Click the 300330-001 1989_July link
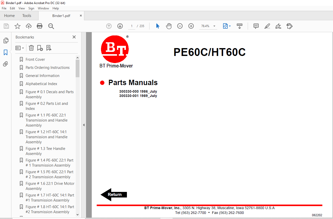Image resolution: width=333 pixels, height=219 pixels. pos(138,96)
